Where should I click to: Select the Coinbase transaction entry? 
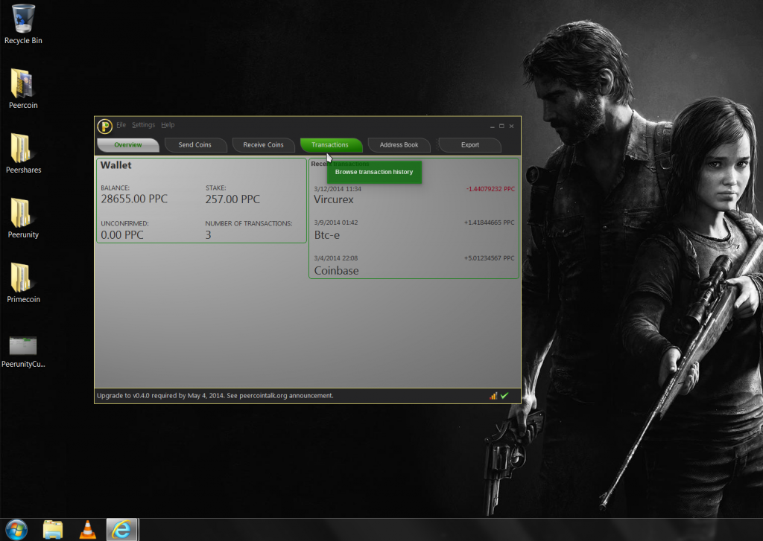pos(414,265)
